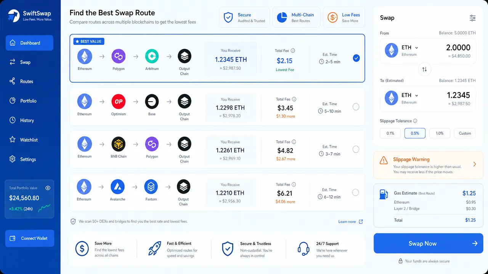Viewport: 488px width, 274px height.
Task: Click the Layer 2 / Bridge gas row
Action: tap(435, 209)
